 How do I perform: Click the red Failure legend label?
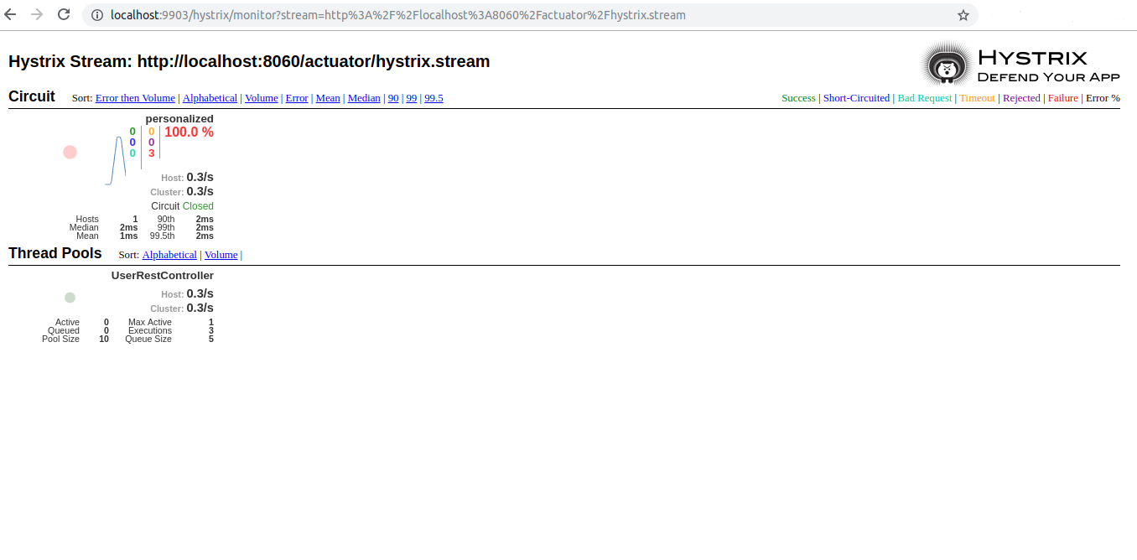(1063, 98)
